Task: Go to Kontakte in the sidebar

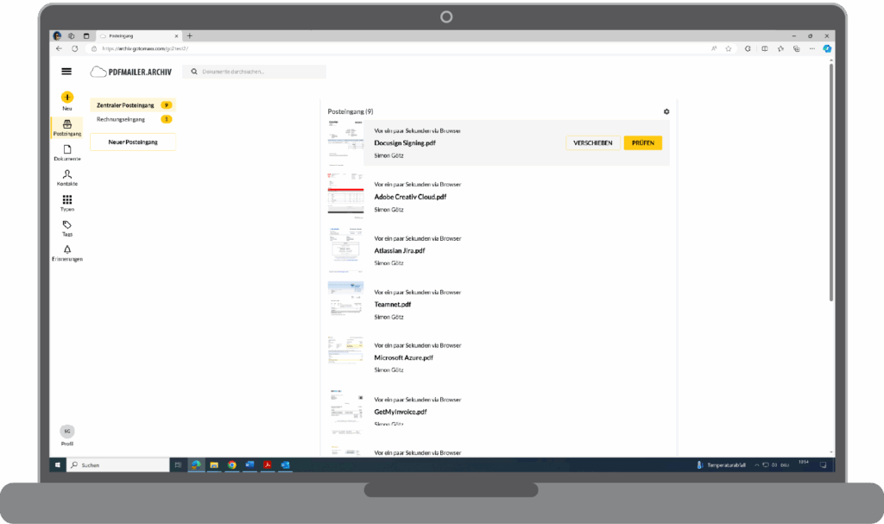Action: tap(67, 174)
